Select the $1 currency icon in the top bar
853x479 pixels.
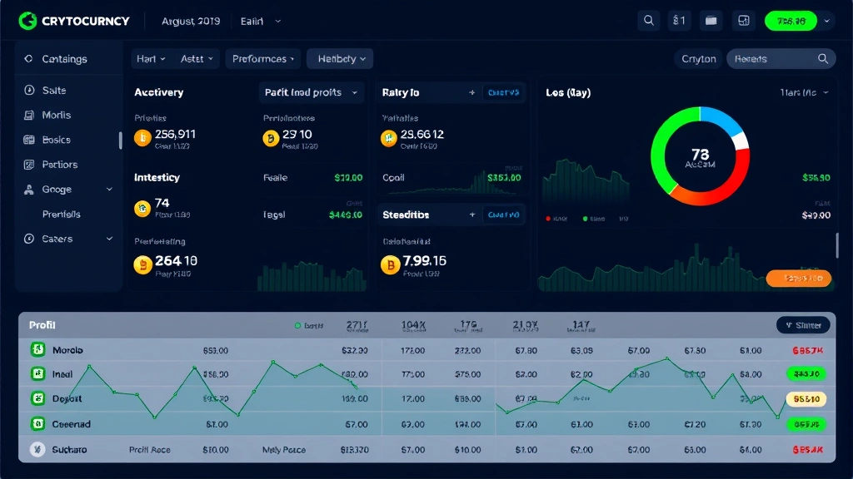[x=681, y=20]
